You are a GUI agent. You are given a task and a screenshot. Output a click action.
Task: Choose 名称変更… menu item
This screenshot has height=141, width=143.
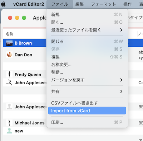pos(87,65)
